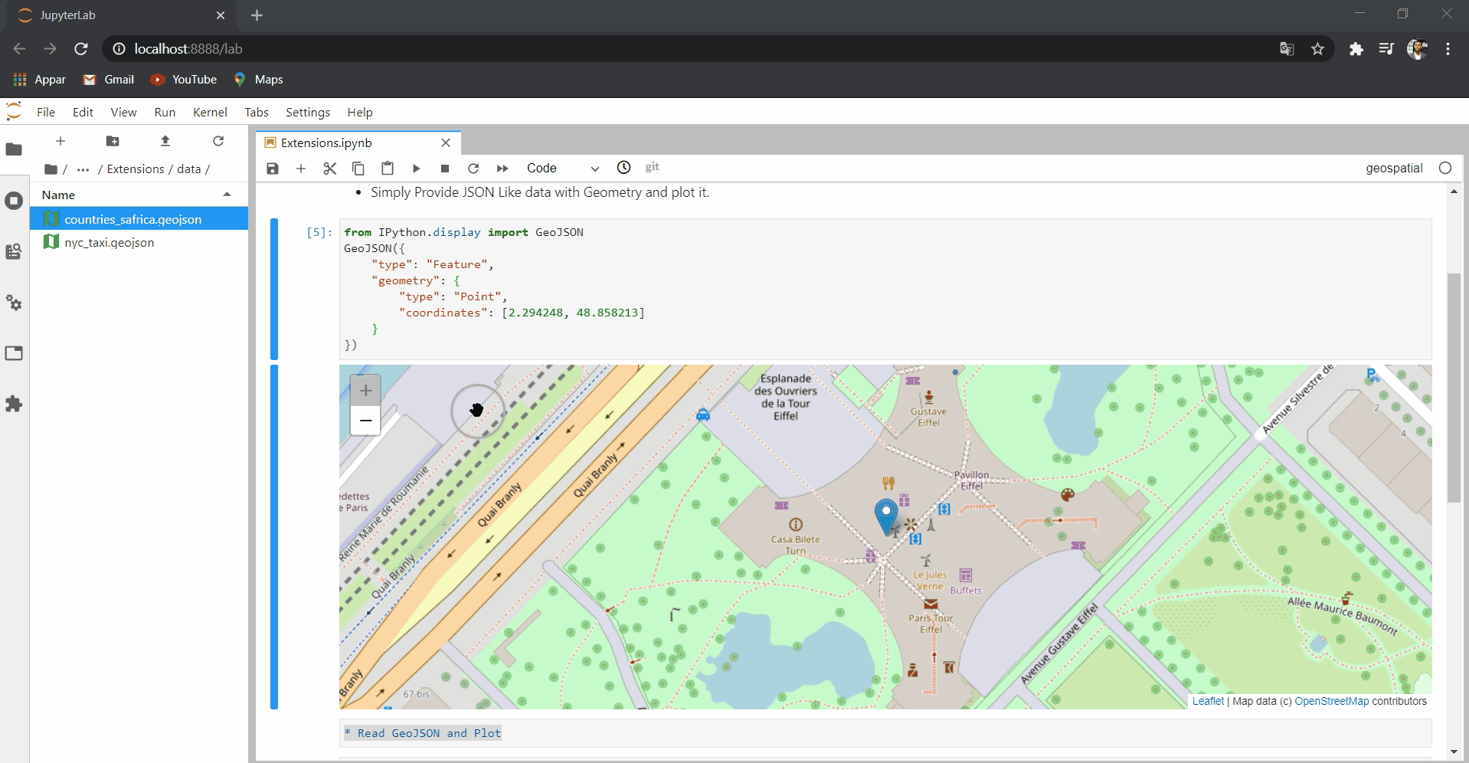Open the OpenStreetMap link
This screenshot has height=763, width=1469.
click(1331, 701)
